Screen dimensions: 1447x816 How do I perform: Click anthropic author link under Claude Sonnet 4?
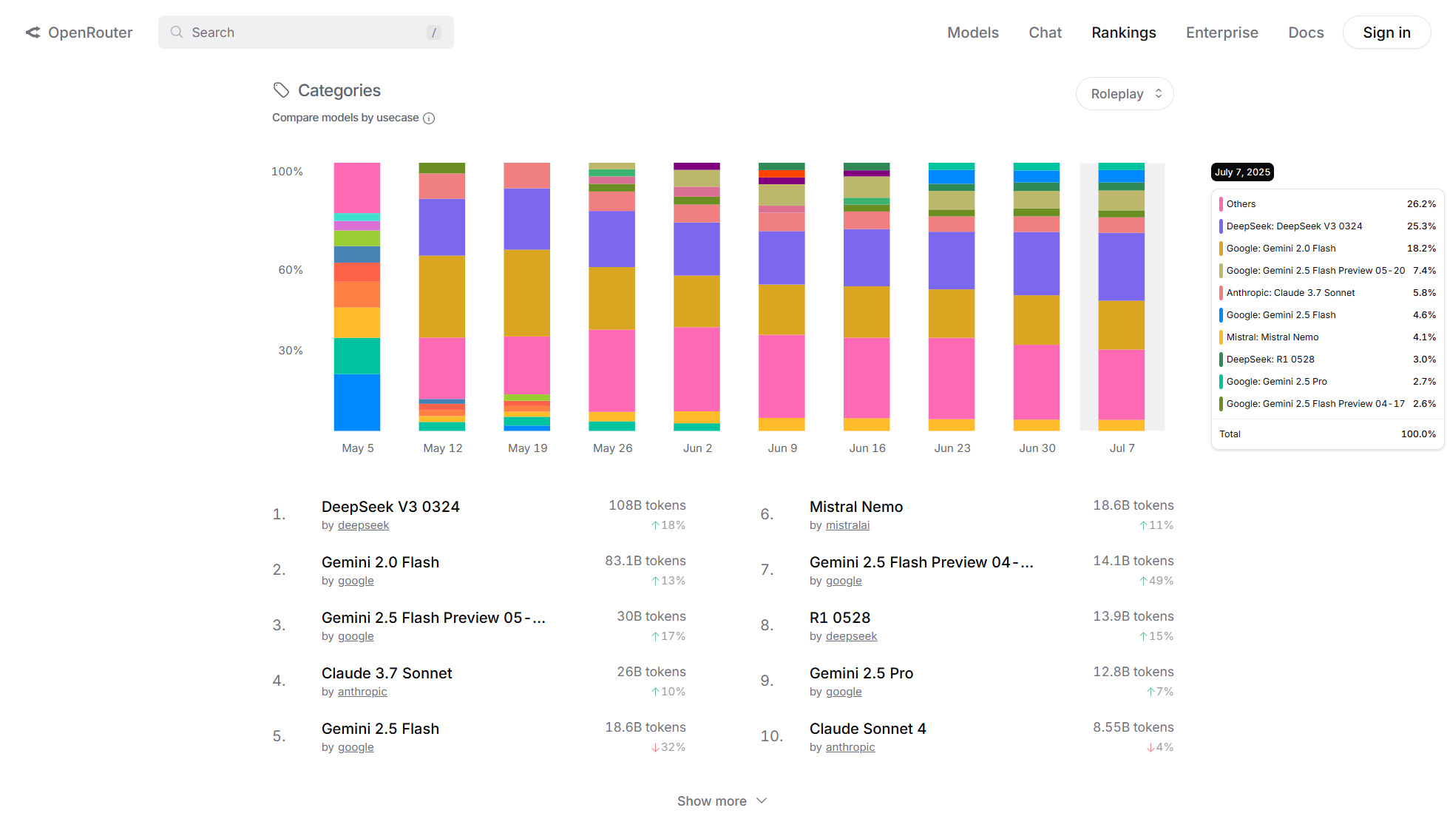(850, 747)
